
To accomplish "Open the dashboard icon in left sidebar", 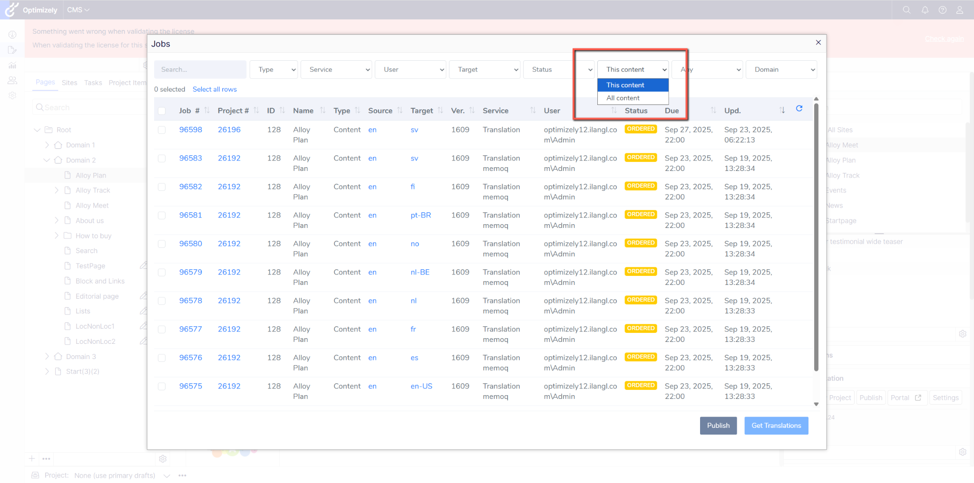I will pos(12,35).
